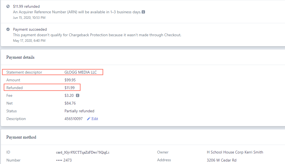The height and width of the screenshot is (164, 285).
Task: Click the info icon after the ARN message
Action: (143, 12)
